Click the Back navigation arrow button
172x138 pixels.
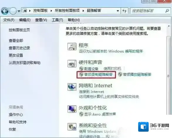coord(5,11)
